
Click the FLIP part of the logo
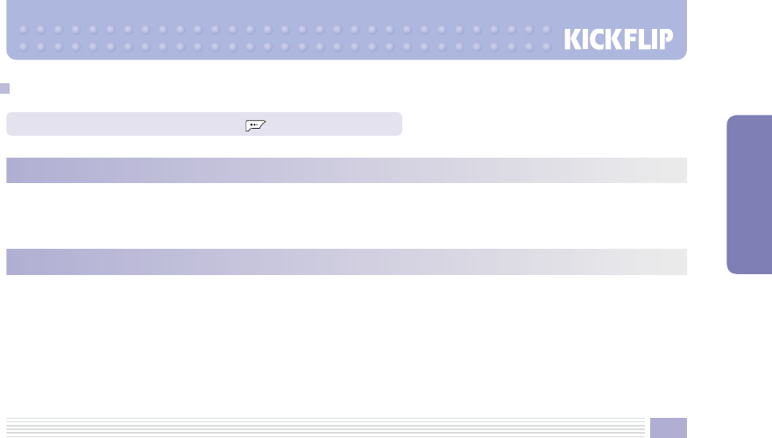click(x=654, y=40)
